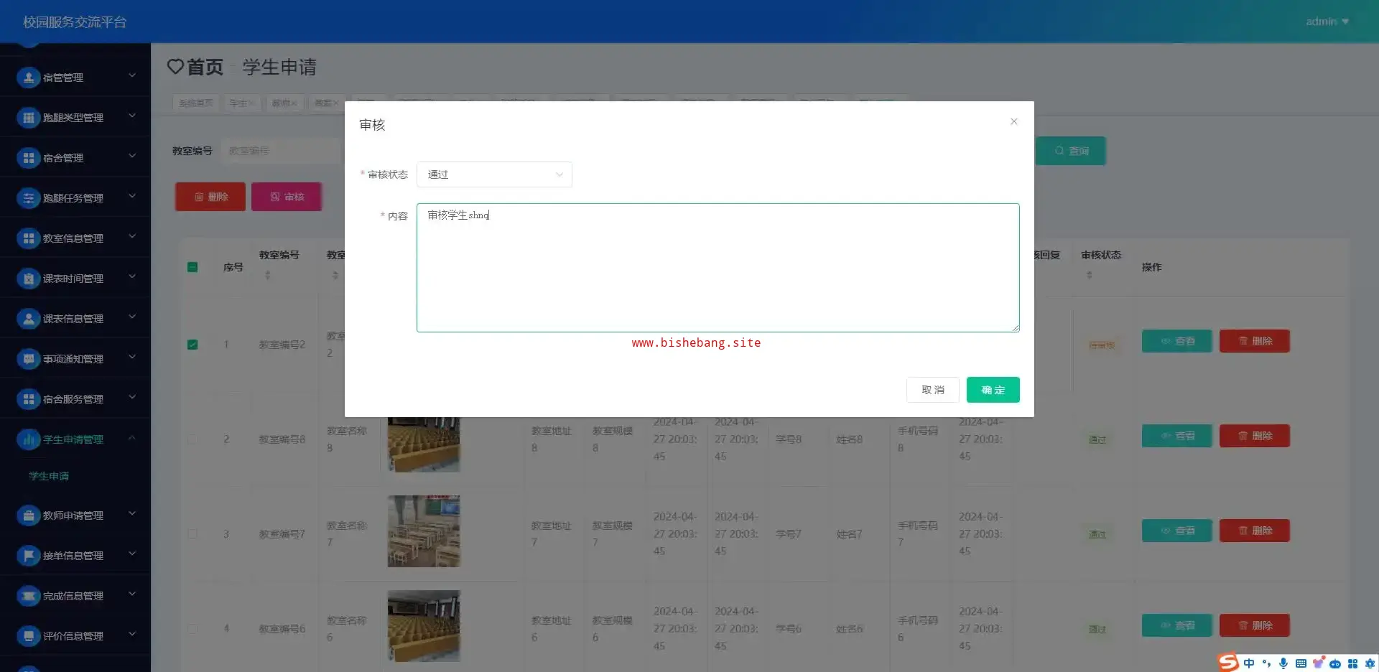Viewport: 1379px width, 672px height.
Task: Click the 跑腿类型管理 grid icon
Action: pos(28,118)
